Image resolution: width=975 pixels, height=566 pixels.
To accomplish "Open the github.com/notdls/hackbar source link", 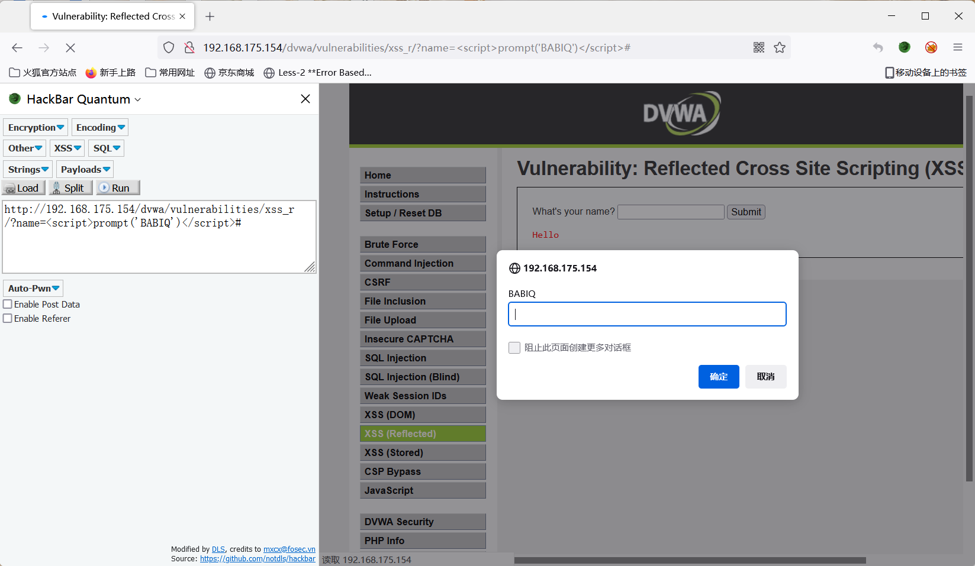I will [258, 559].
